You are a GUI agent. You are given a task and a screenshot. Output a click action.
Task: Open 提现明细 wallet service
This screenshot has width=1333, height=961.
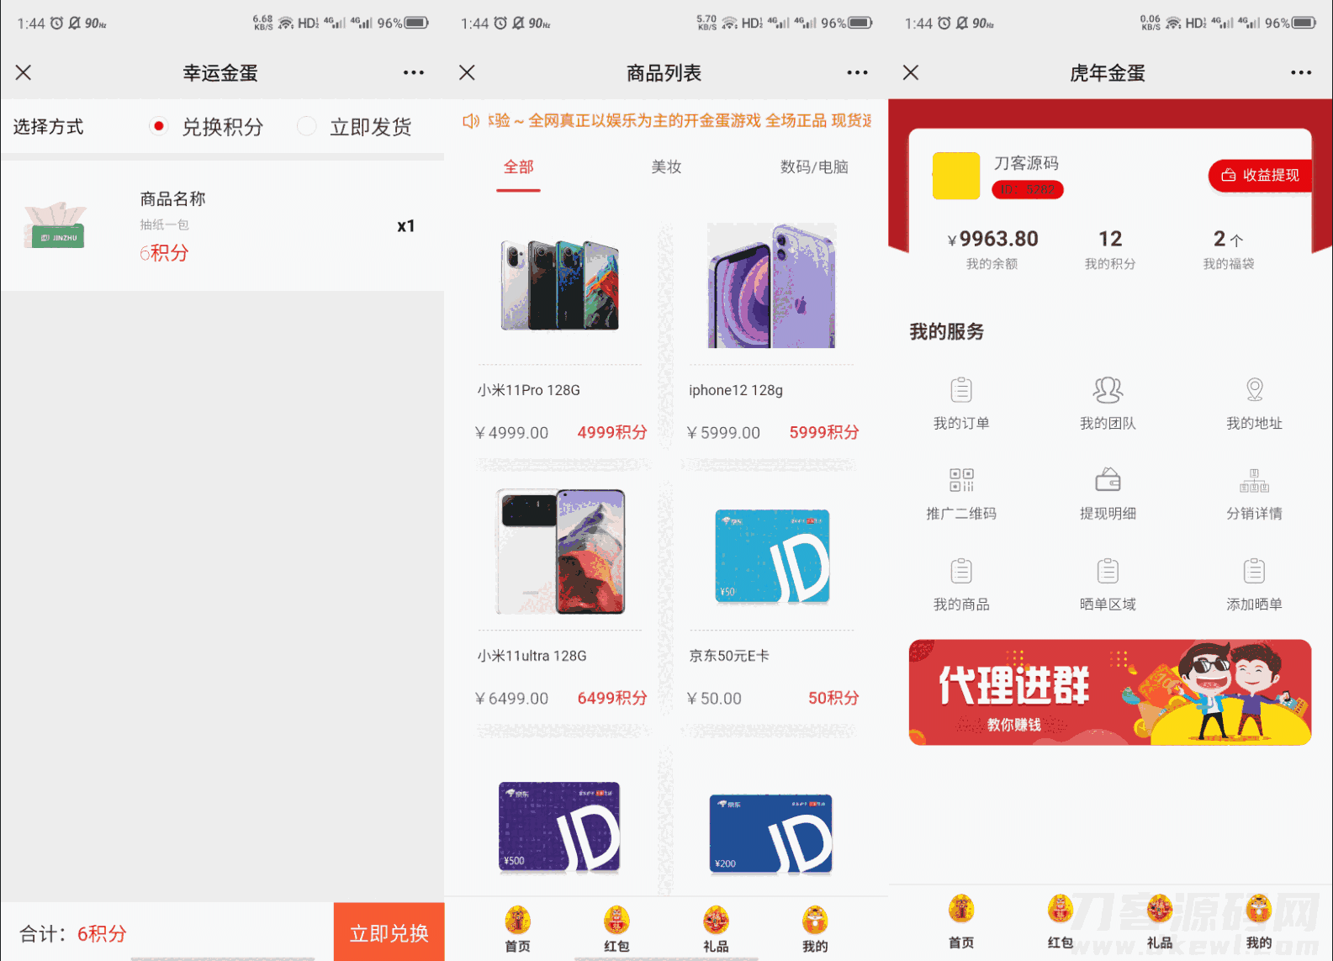(1108, 494)
